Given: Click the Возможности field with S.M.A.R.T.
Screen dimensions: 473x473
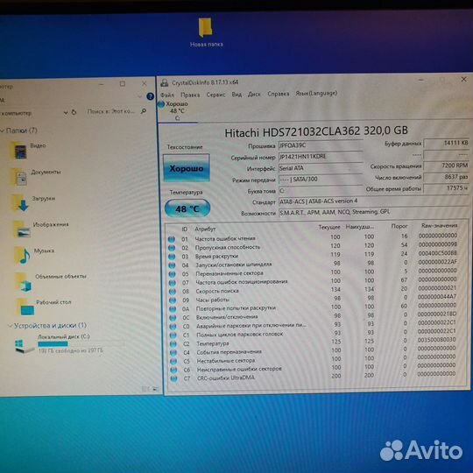Looking at the screenshot, I should (373, 212).
